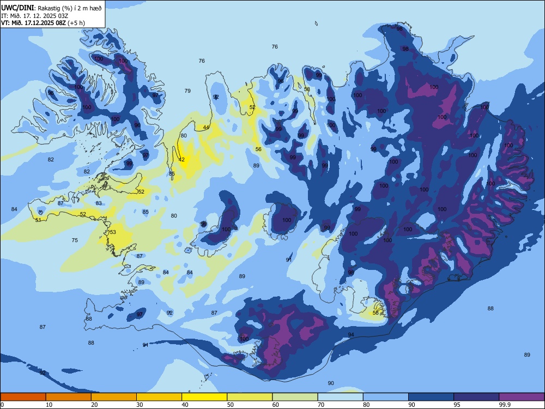The width and height of the screenshot is (545, 409).
Task: Click the humidity value '79' on the map
Action: point(187,91)
